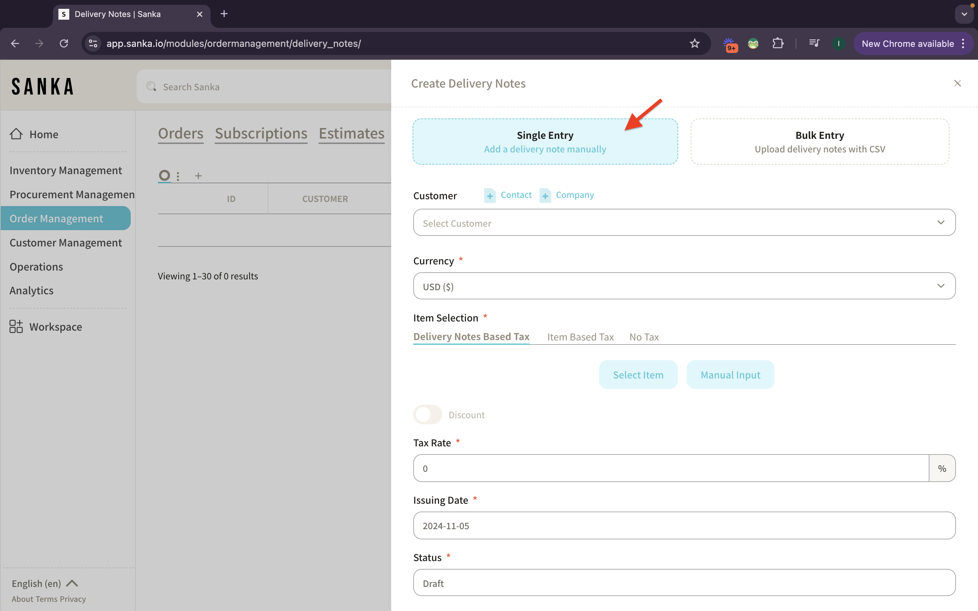This screenshot has width=978, height=611.
Task: Expand the Currency USD dropdown
Action: (x=684, y=286)
